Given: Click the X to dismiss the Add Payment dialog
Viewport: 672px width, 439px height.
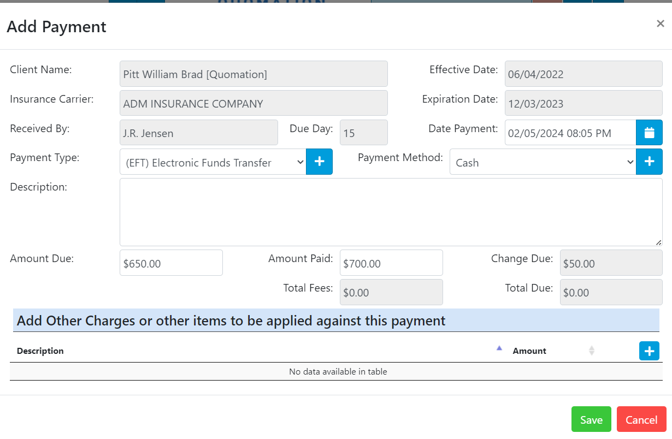Looking at the screenshot, I should 660,23.
